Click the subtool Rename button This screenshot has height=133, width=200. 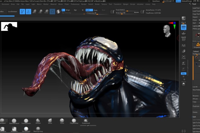[x=195, y=96]
